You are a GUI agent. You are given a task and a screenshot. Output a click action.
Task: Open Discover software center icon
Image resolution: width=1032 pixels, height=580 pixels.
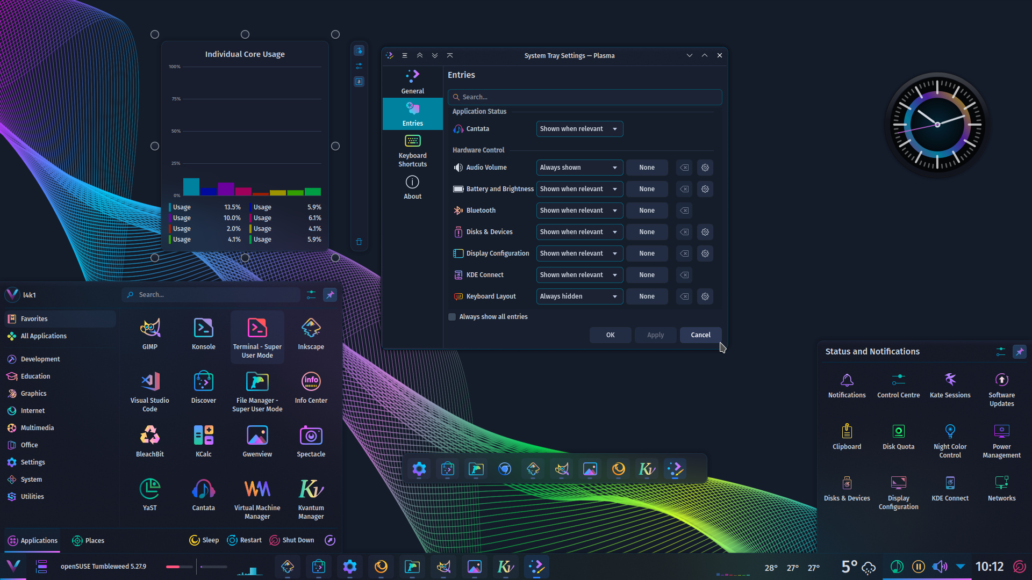point(204,388)
